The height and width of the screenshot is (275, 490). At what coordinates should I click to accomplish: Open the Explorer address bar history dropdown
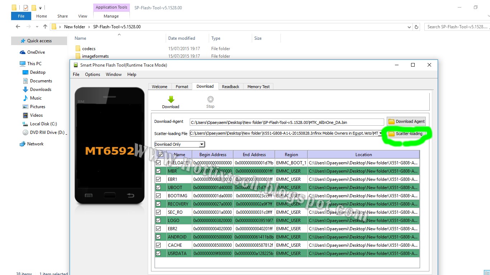coord(409,27)
